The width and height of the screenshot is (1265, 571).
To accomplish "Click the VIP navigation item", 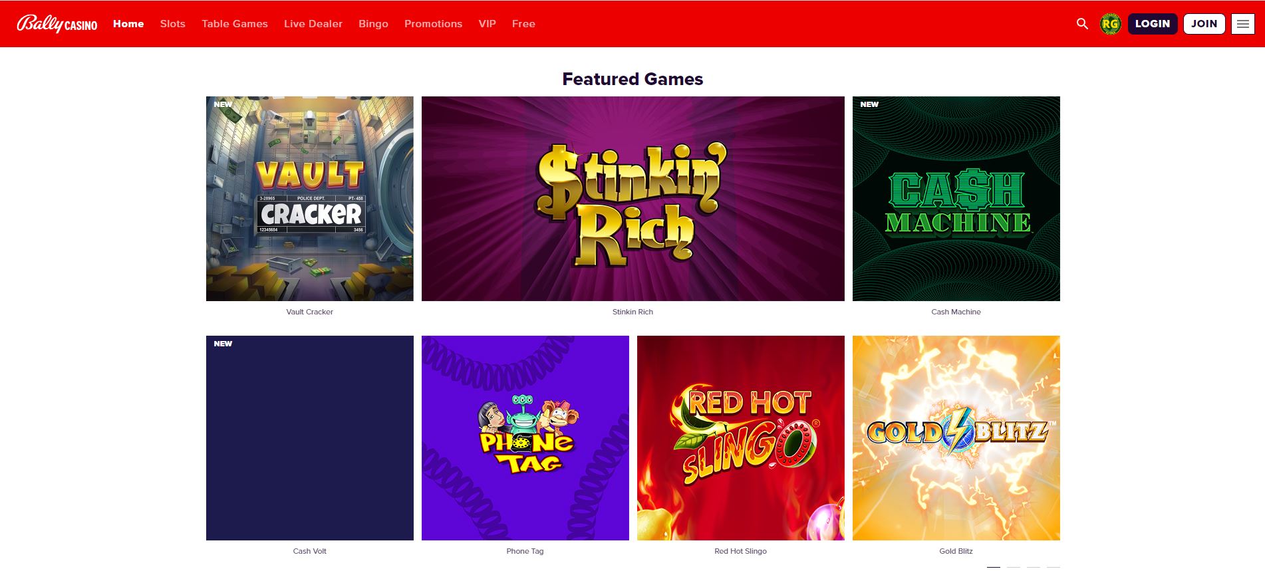I will coord(488,24).
